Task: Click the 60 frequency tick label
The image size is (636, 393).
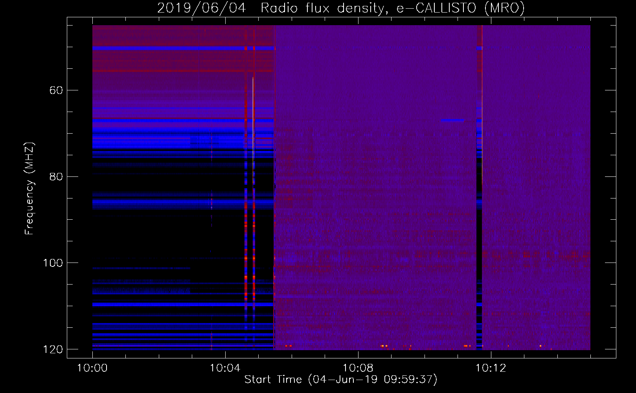Action: click(56, 90)
